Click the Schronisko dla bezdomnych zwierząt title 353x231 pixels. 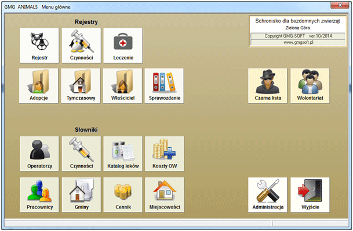[297, 21]
